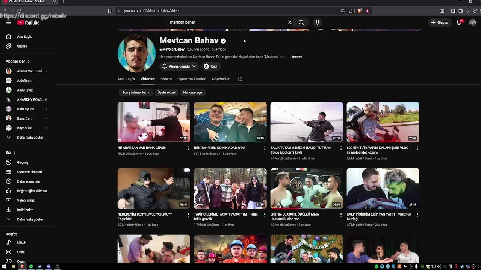
Task: Open the account avatar menu
Action: [x=473, y=22]
